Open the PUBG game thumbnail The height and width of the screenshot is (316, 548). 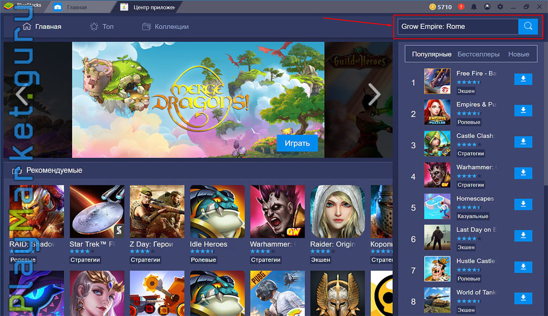pos(278,294)
